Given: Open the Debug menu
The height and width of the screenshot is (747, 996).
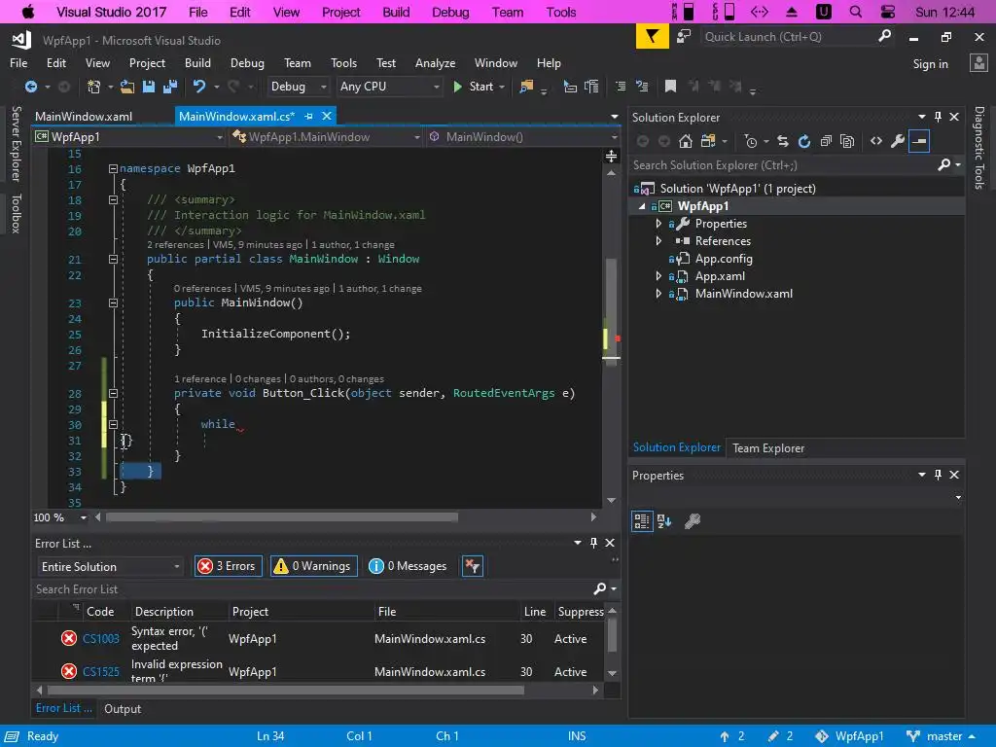Looking at the screenshot, I should pos(247,63).
